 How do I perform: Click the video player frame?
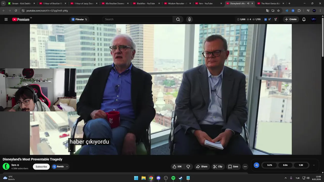[161, 89]
